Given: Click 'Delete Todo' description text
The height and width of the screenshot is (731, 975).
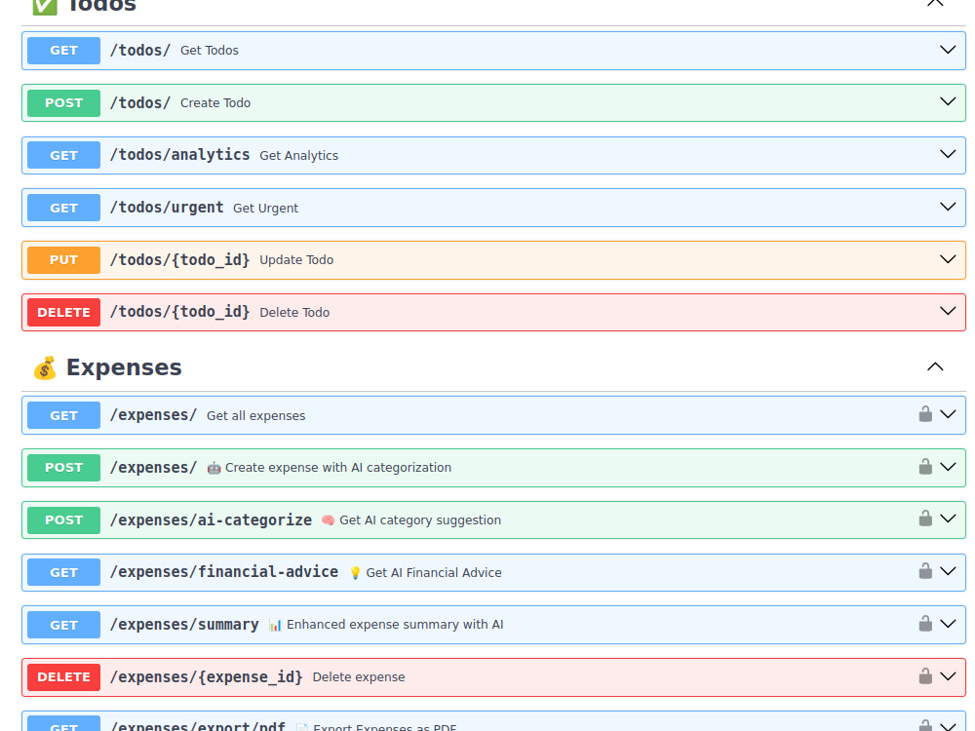Looking at the screenshot, I should (x=294, y=313).
